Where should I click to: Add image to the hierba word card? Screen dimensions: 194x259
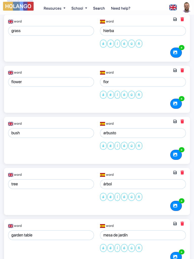click(176, 52)
